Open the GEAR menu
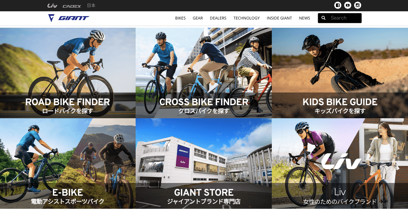Image resolution: width=408 pixels, height=209 pixels. [x=198, y=18]
